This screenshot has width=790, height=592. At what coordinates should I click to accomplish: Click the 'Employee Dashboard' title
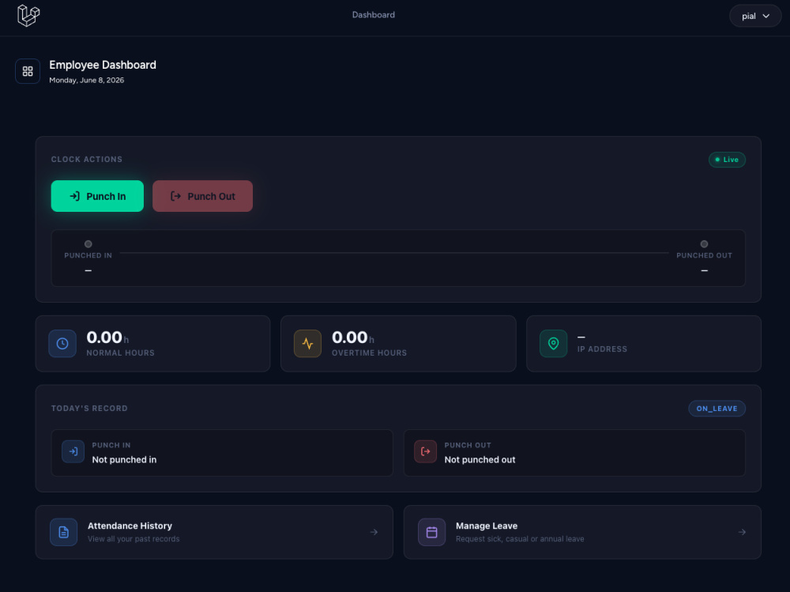[x=103, y=65]
